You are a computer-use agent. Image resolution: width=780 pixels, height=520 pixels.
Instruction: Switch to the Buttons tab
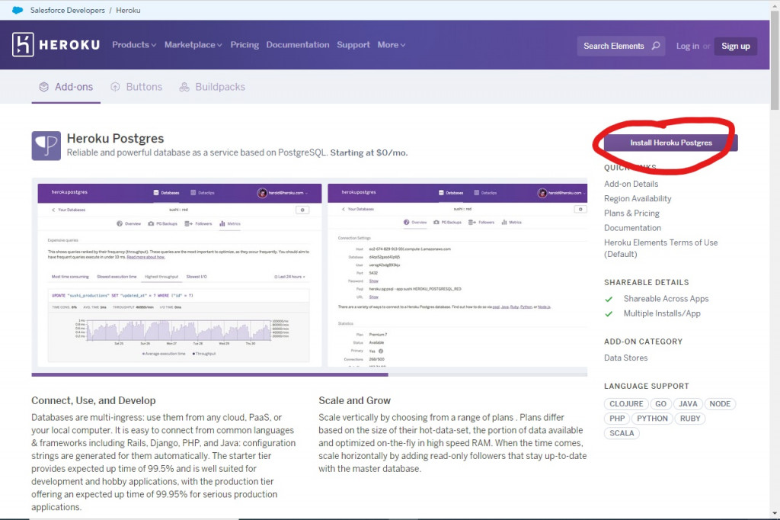point(136,87)
